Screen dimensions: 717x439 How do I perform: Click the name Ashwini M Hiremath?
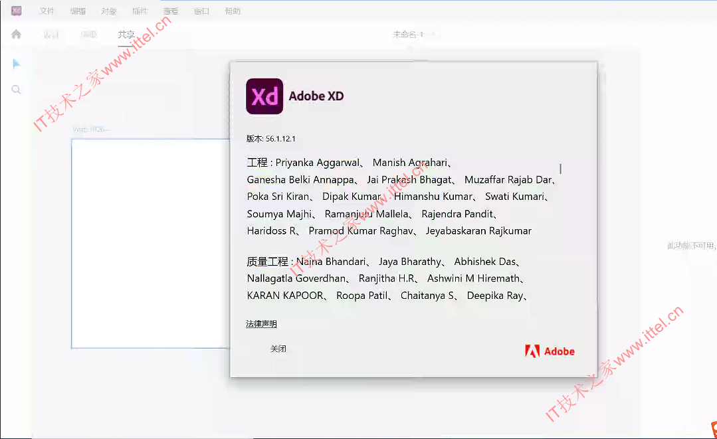[x=473, y=279]
